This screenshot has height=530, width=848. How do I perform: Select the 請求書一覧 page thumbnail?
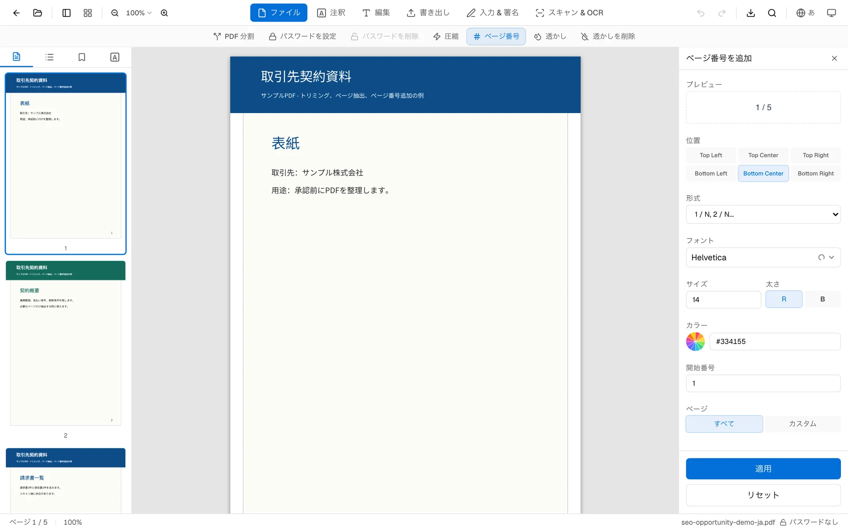point(66,481)
